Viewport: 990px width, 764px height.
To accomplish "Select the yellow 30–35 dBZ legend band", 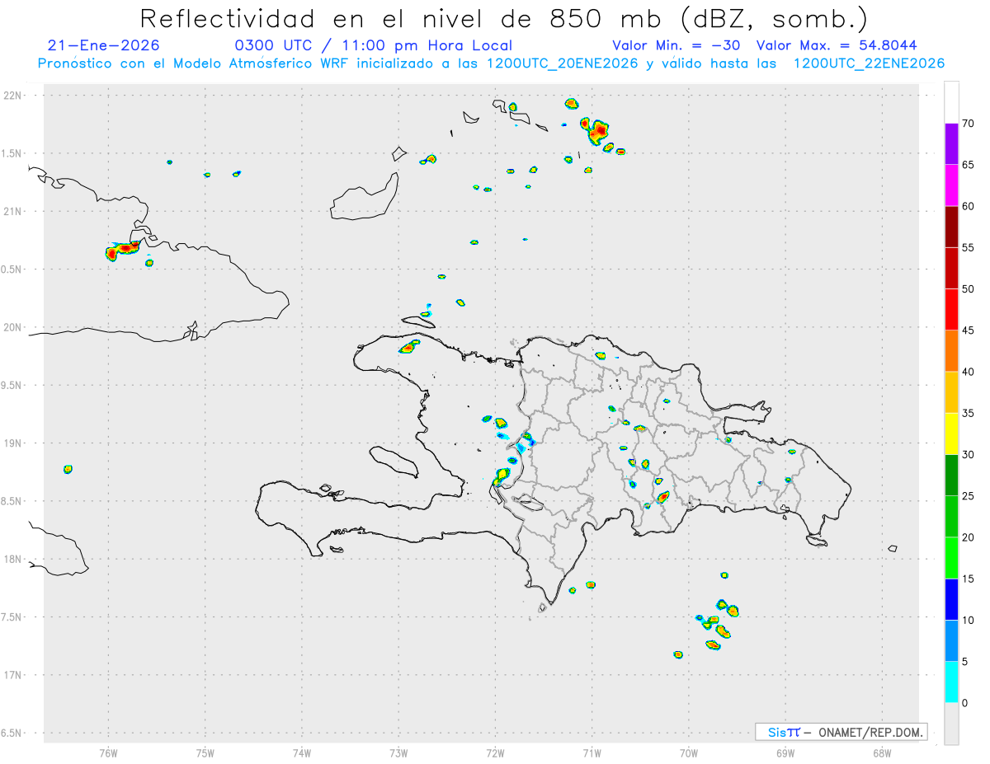I will (951, 434).
